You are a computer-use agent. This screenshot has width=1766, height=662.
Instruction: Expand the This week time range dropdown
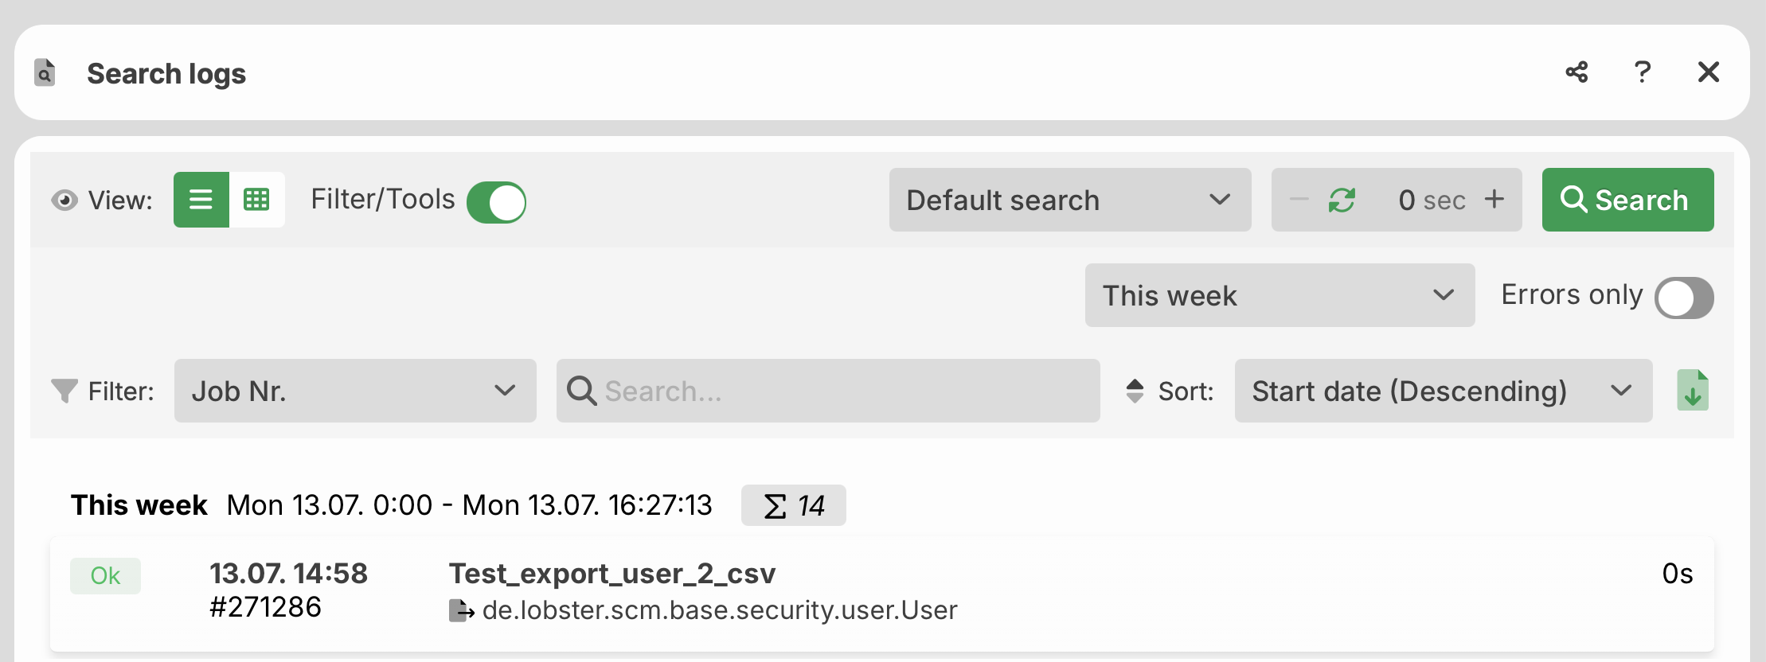click(1280, 295)
